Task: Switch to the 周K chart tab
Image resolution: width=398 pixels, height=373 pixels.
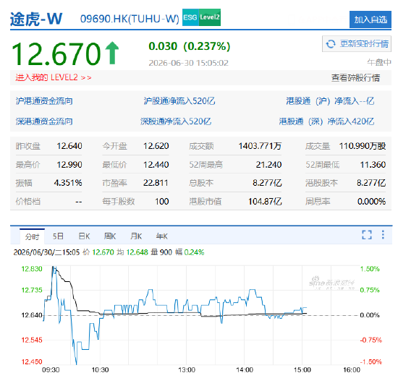Action: [x=110, y=236]
